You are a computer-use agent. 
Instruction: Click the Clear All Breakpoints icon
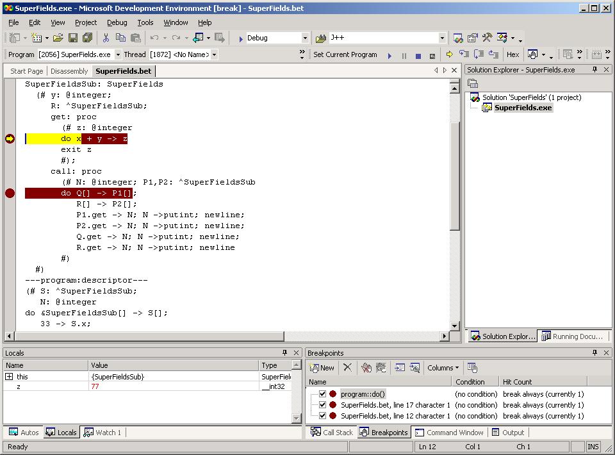366,367
